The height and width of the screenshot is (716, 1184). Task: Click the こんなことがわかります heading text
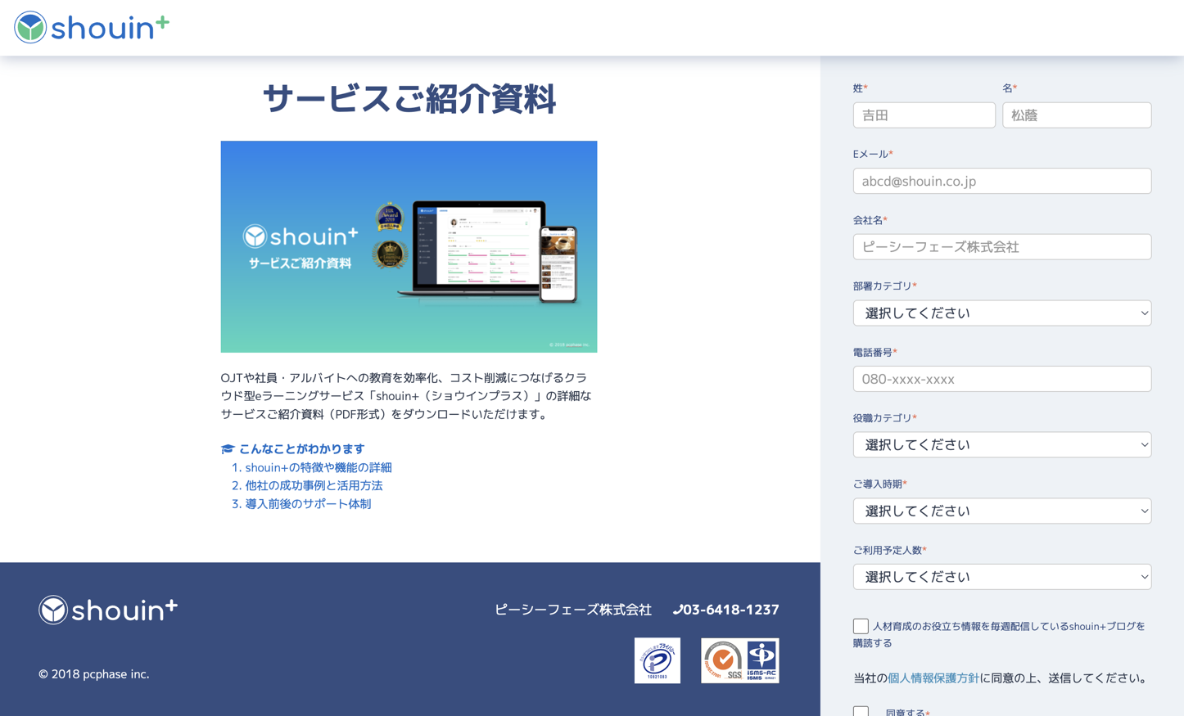(x=301, y=449)
